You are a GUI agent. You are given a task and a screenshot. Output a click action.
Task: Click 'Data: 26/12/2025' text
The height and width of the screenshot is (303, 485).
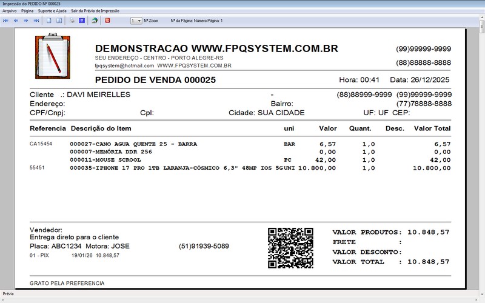tap(420, 80)
